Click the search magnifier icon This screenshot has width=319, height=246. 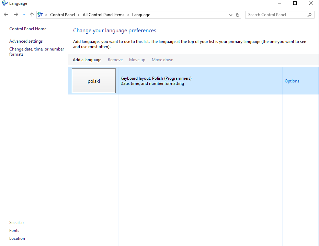point(309,15)
